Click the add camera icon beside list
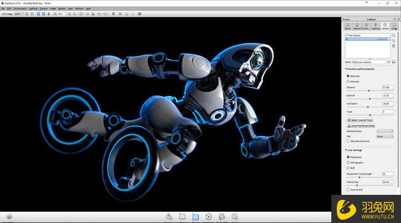401x223 pixels. (x=393, y=35)
